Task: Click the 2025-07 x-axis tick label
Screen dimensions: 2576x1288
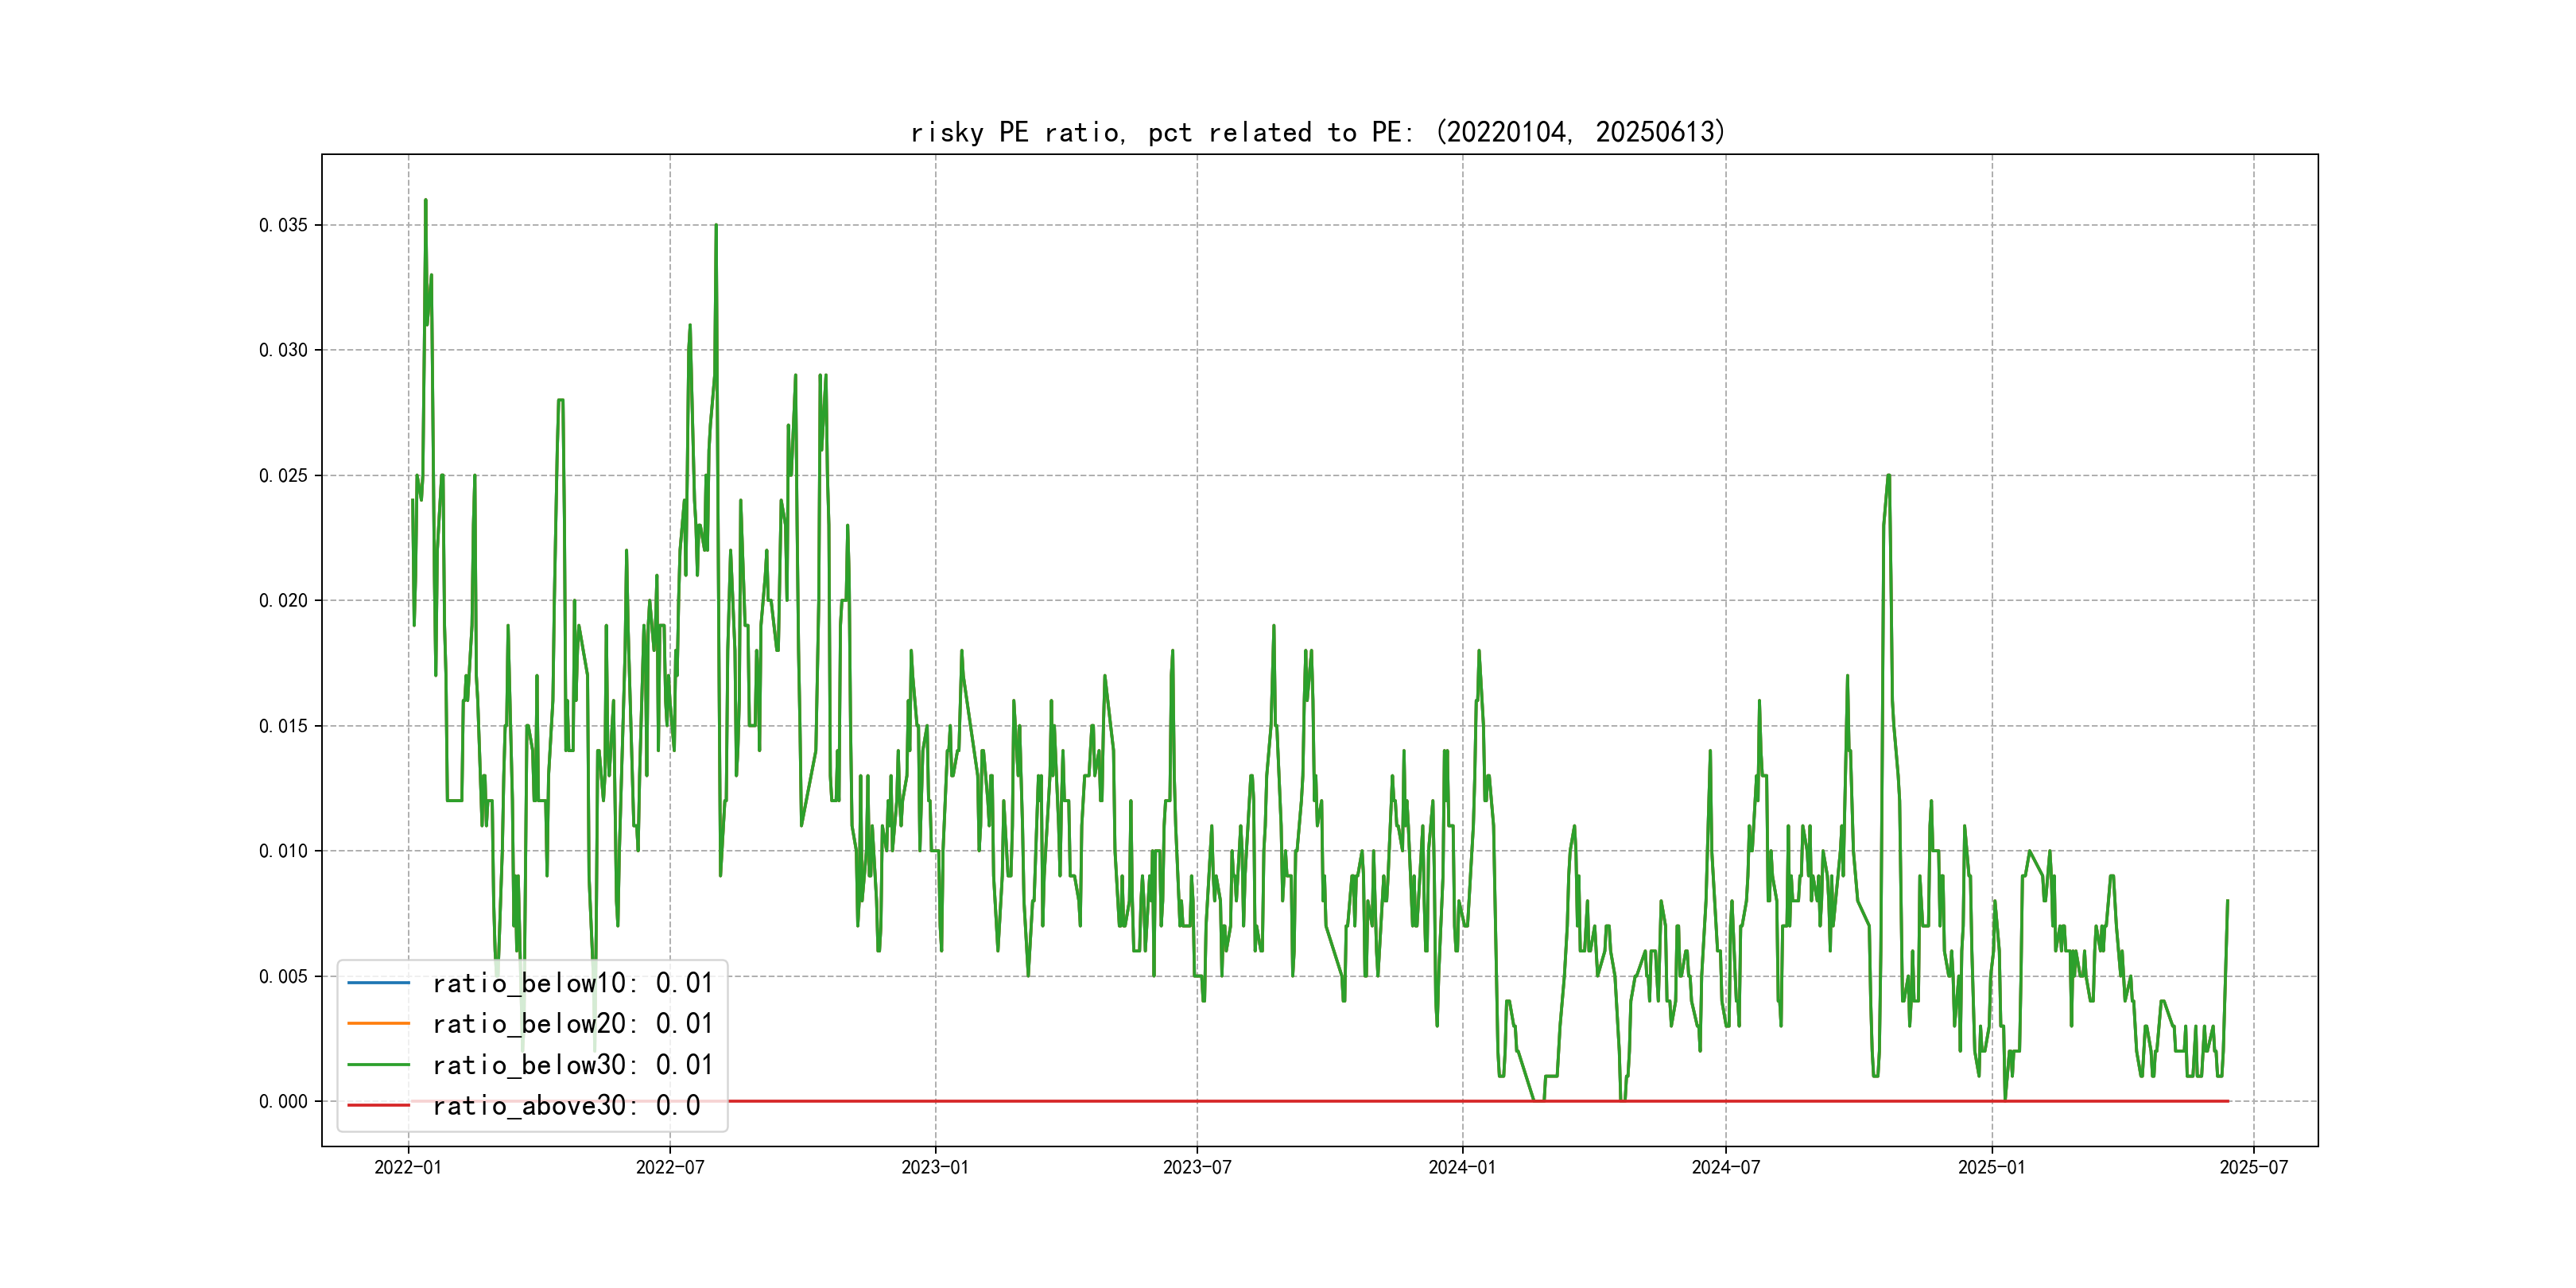Action: coord(2253,1167)
